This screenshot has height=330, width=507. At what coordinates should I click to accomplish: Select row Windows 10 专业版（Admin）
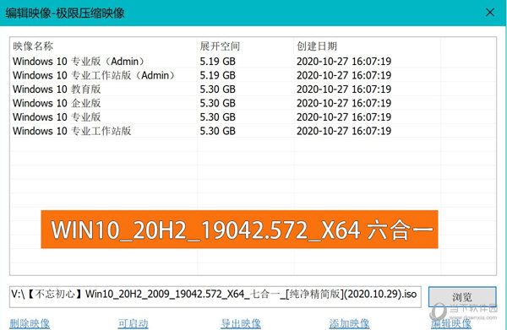253,61
